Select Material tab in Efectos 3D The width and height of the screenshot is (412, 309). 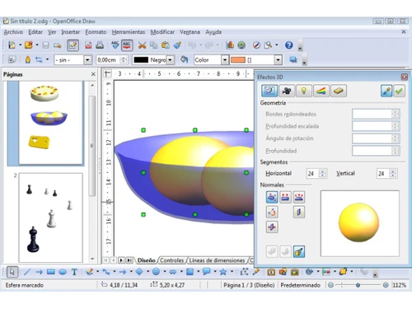pyautogui.click(x=339, y=91)
